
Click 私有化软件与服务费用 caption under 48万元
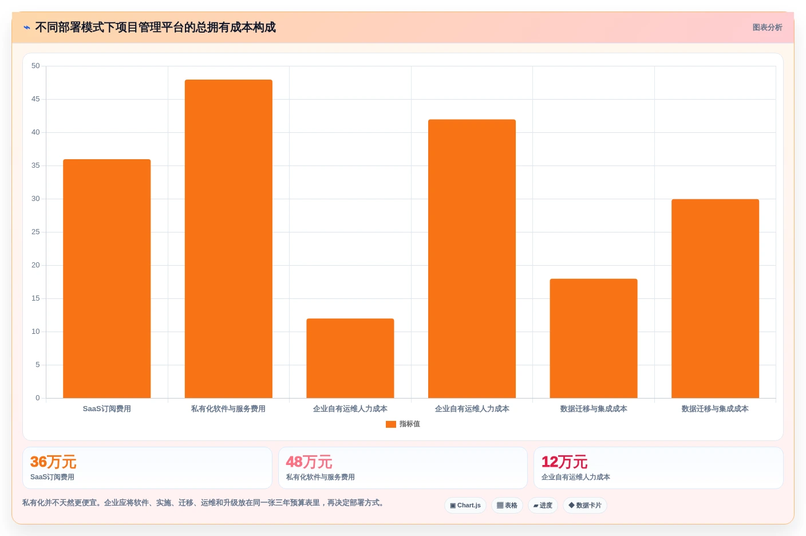[x=321, y=477]
